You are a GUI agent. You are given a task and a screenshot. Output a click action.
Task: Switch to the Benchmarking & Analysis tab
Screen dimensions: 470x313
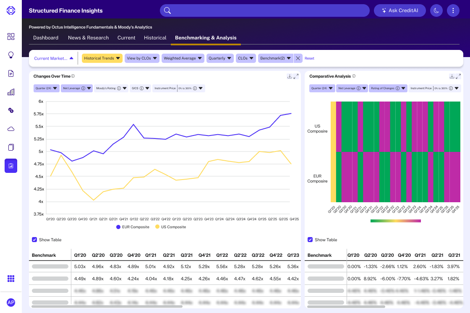206,37
